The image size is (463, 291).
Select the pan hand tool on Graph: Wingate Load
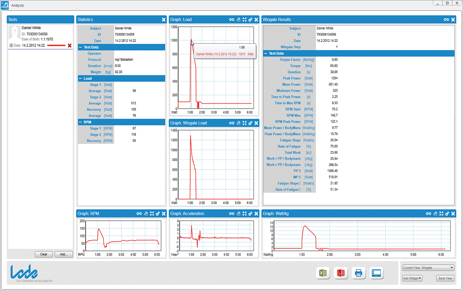[x=239, y=123]
